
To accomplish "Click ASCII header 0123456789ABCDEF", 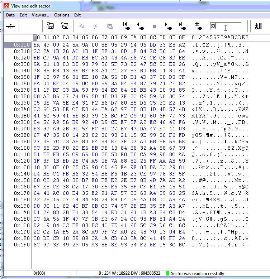I will point(220,37).
